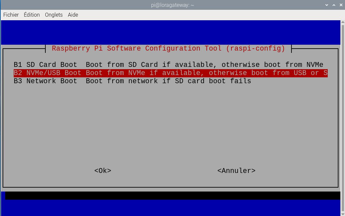Maximize the terminal window with up arrow
Image resolution: width=345 pixels, height=216 pixels.
click(x=334, y=5)
